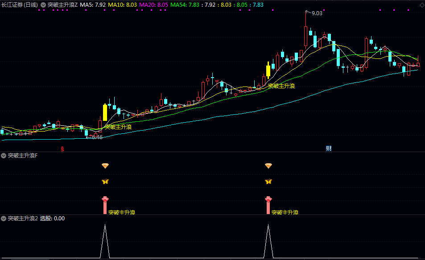Click the MA20: 8.05 label
The height and width of the screenshot is (260, 425).
[x=154, y=5]
